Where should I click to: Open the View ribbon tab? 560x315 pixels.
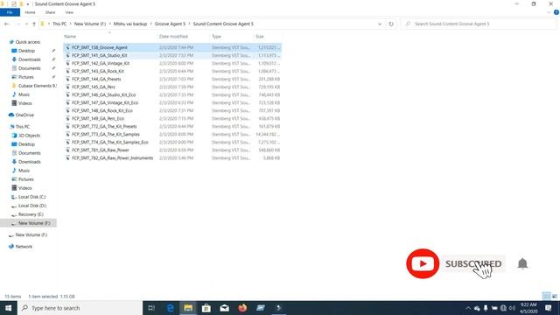[x=69, y=12]
